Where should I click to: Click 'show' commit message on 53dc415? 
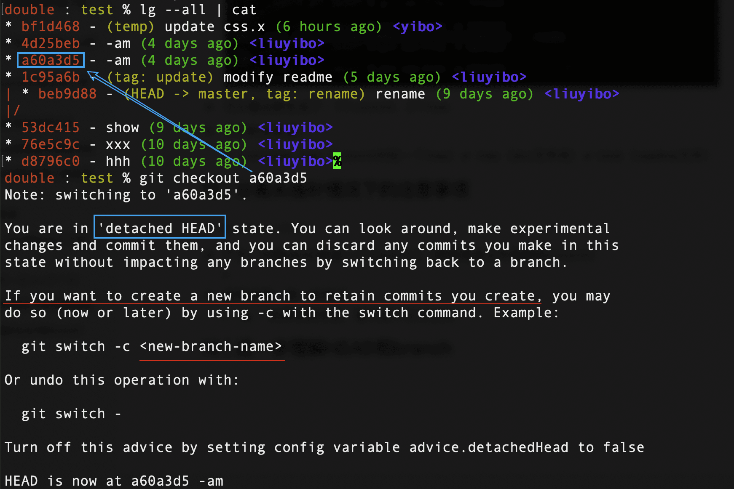[122, 128]
